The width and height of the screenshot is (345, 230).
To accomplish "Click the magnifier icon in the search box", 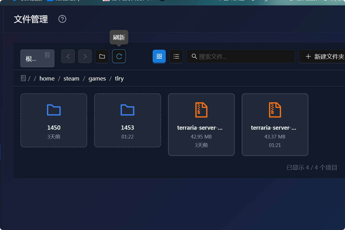I will [x=194, y=56].
